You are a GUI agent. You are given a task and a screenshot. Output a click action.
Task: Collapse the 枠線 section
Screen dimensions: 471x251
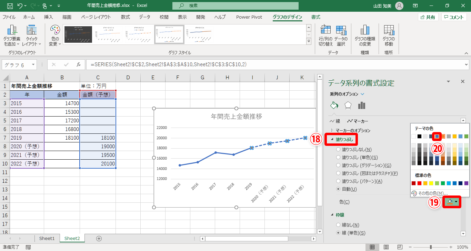[x=332, y=215]
